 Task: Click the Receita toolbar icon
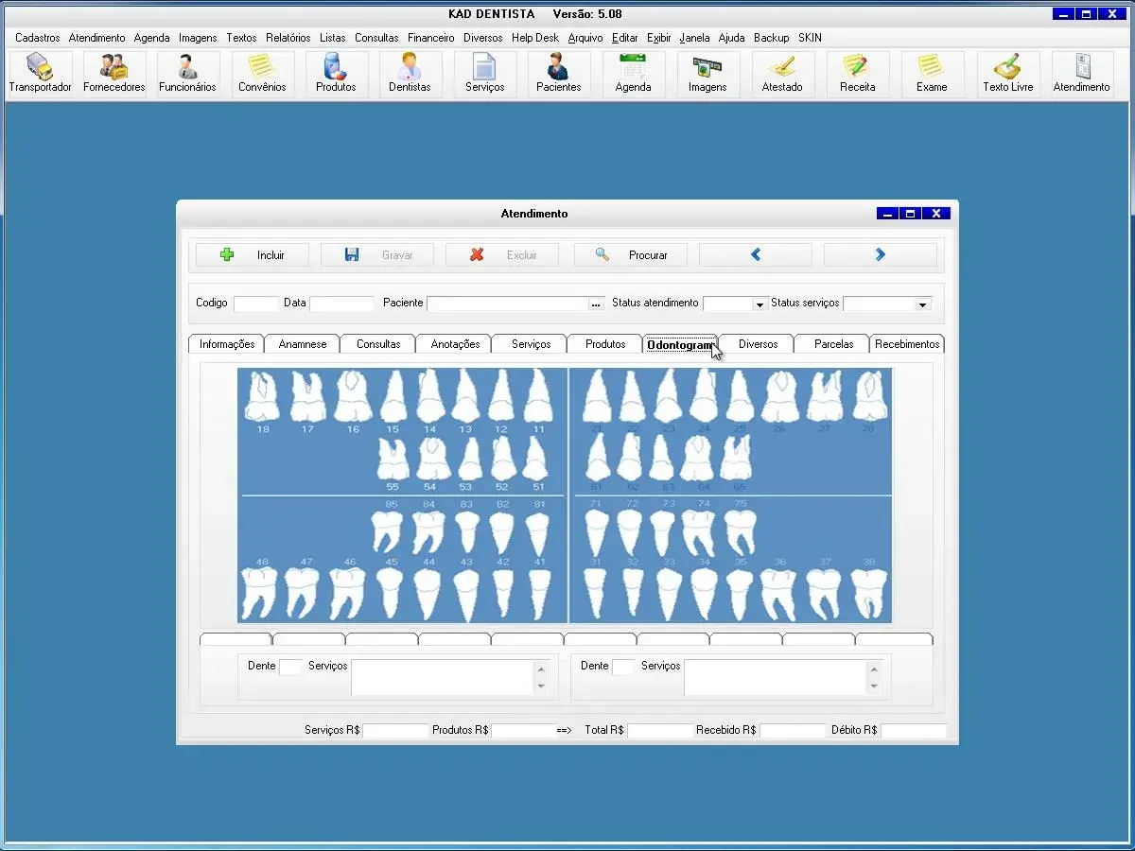(857, 74)
